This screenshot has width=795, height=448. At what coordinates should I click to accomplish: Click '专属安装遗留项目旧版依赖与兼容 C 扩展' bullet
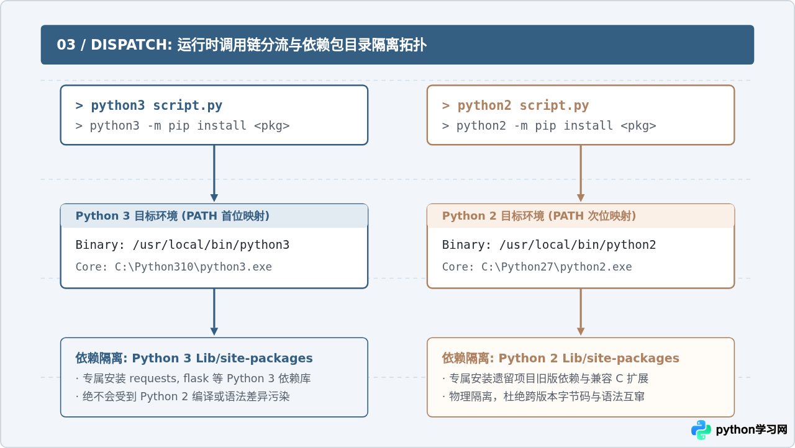(x=545, y=379)
